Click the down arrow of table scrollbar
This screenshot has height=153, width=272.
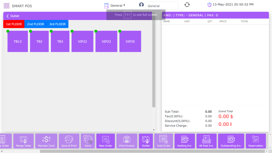pos(154,130)
